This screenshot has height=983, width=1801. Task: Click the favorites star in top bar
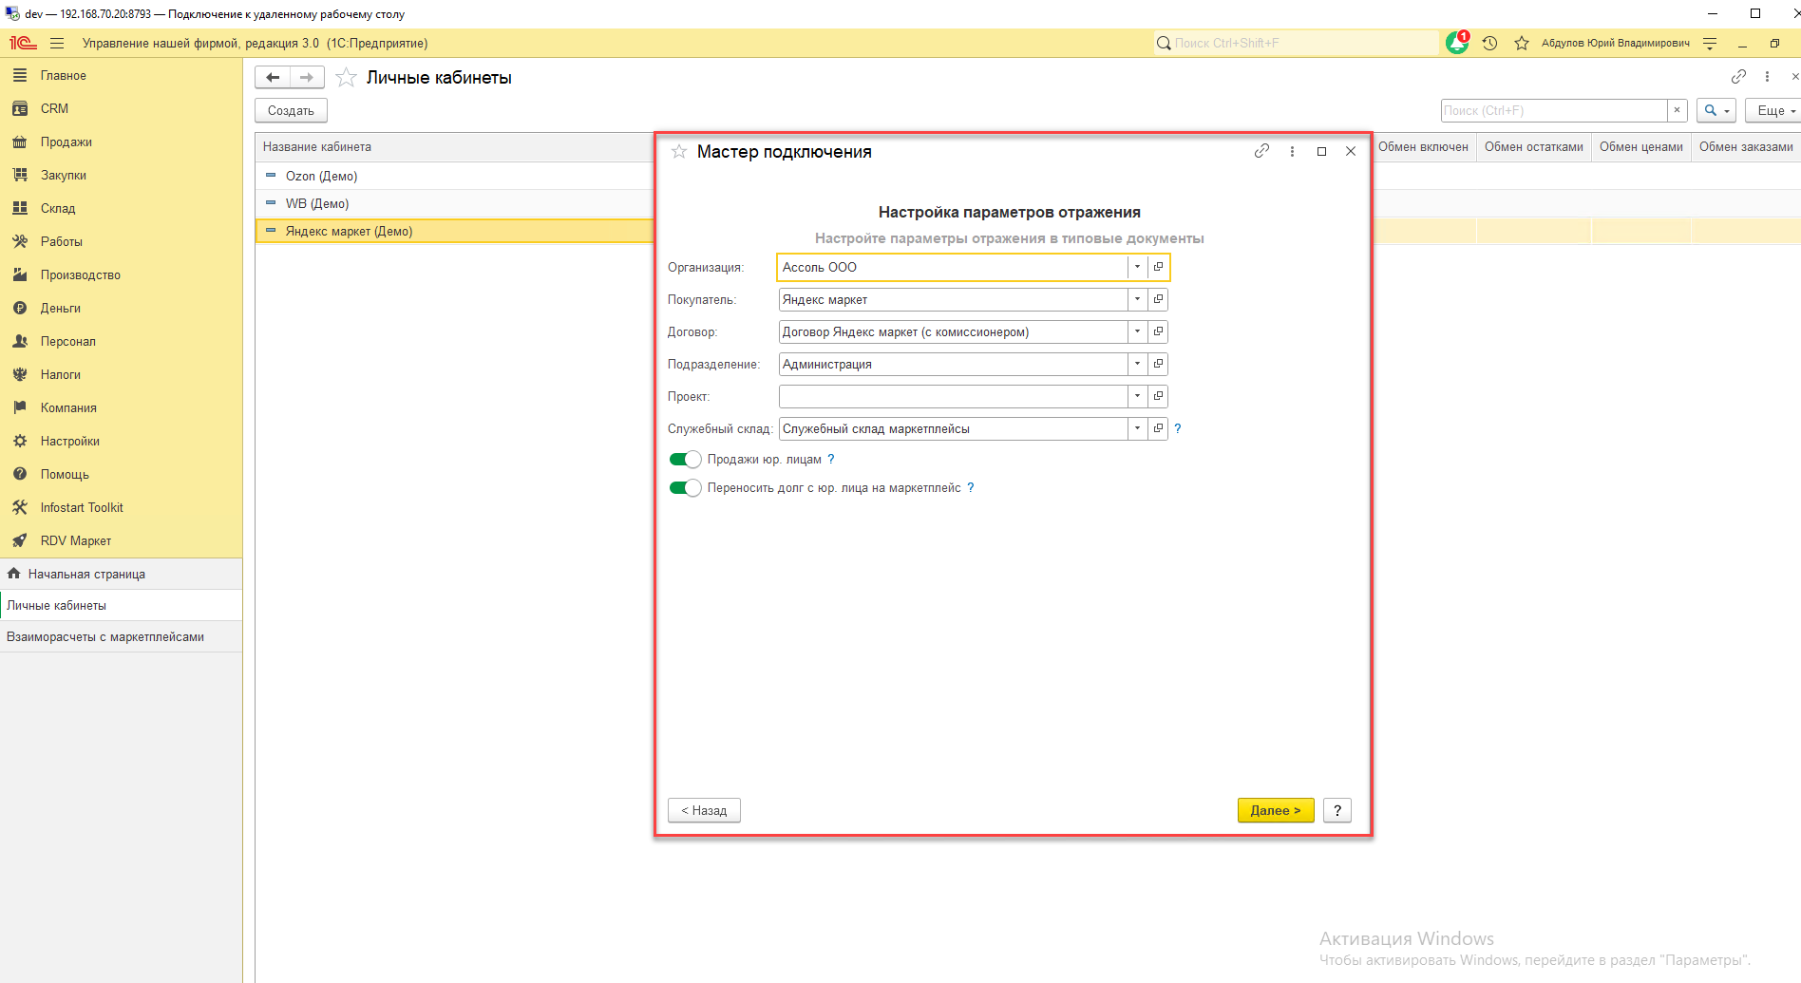[1522, 43]
